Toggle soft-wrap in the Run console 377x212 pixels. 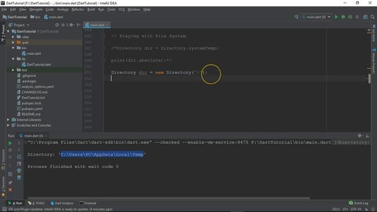pos(19,157)
